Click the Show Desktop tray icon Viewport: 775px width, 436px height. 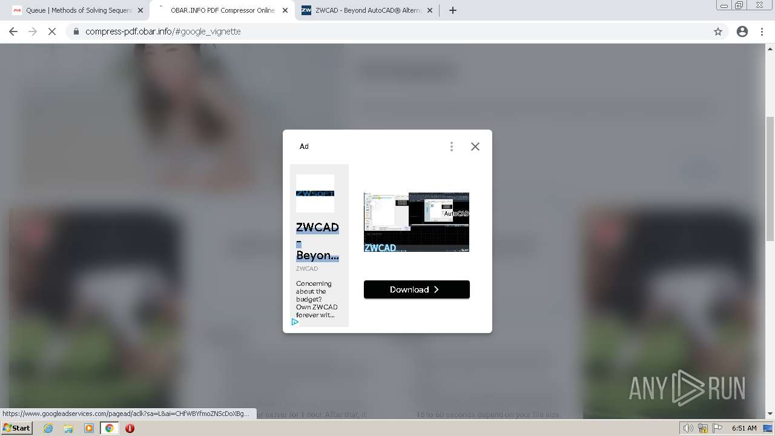point(768,428)
